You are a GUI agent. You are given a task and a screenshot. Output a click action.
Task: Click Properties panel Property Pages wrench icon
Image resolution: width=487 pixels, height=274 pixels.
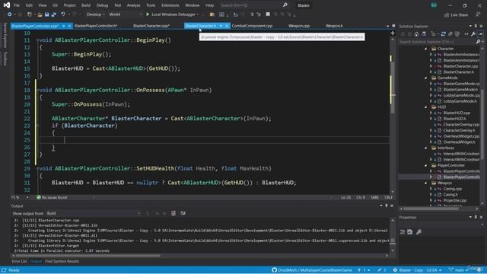pyautogui.click(x=419, y=231)
